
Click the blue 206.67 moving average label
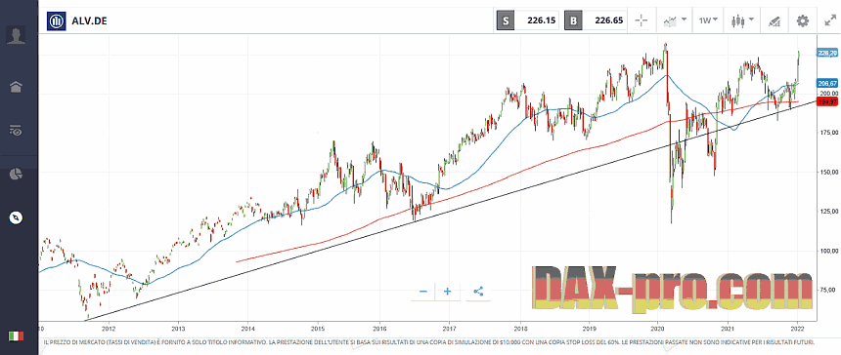827,83
